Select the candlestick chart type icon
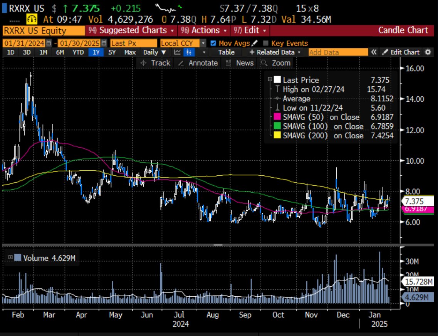 tap(189, 52)
